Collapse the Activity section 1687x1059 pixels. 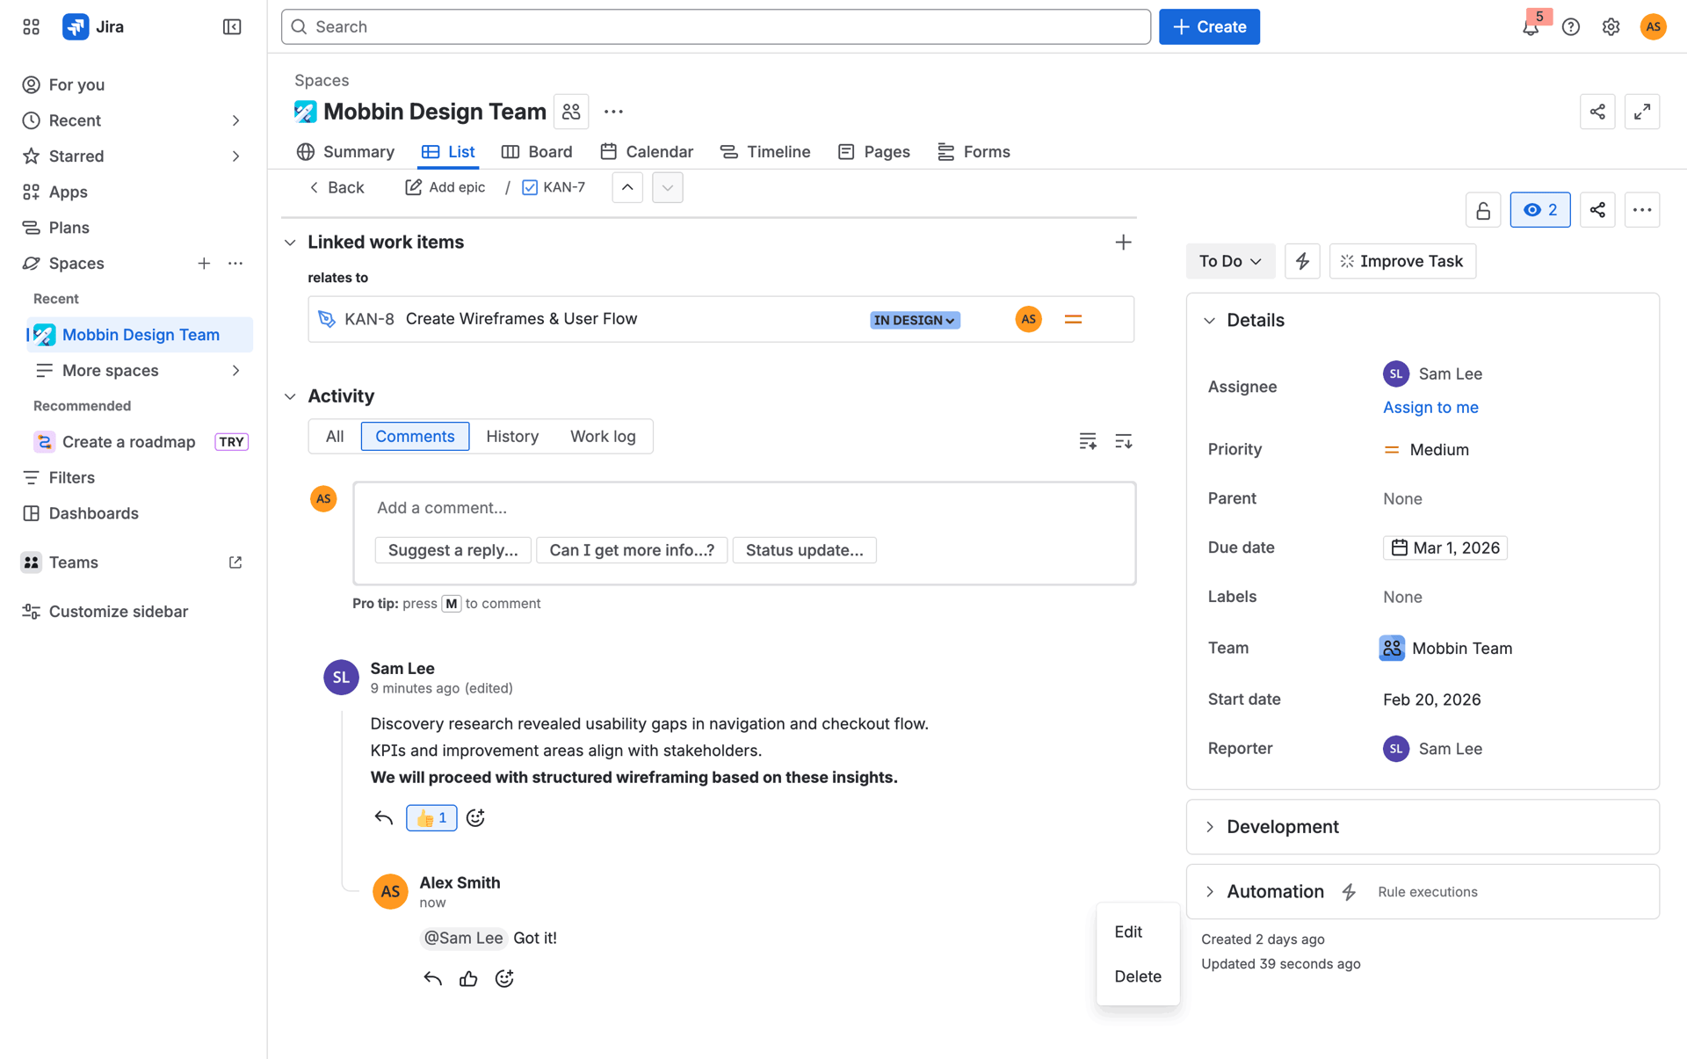(x=290, y=396)
